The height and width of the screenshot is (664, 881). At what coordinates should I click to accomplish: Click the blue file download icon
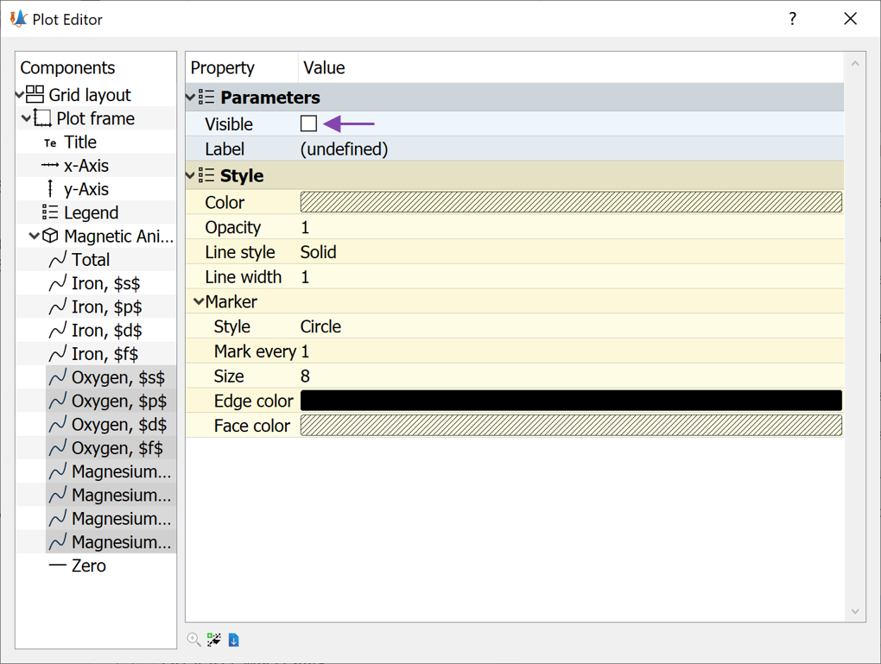(234, 640)
